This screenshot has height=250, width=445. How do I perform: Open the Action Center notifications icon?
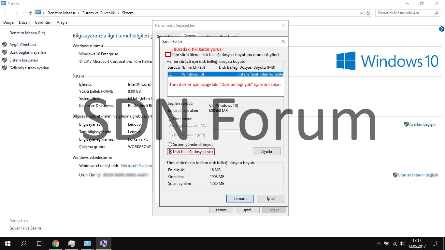434,243
